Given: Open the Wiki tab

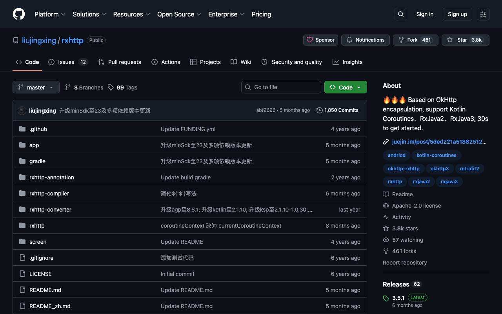Looking at the screenshot, I should click(x=241, y=62).
